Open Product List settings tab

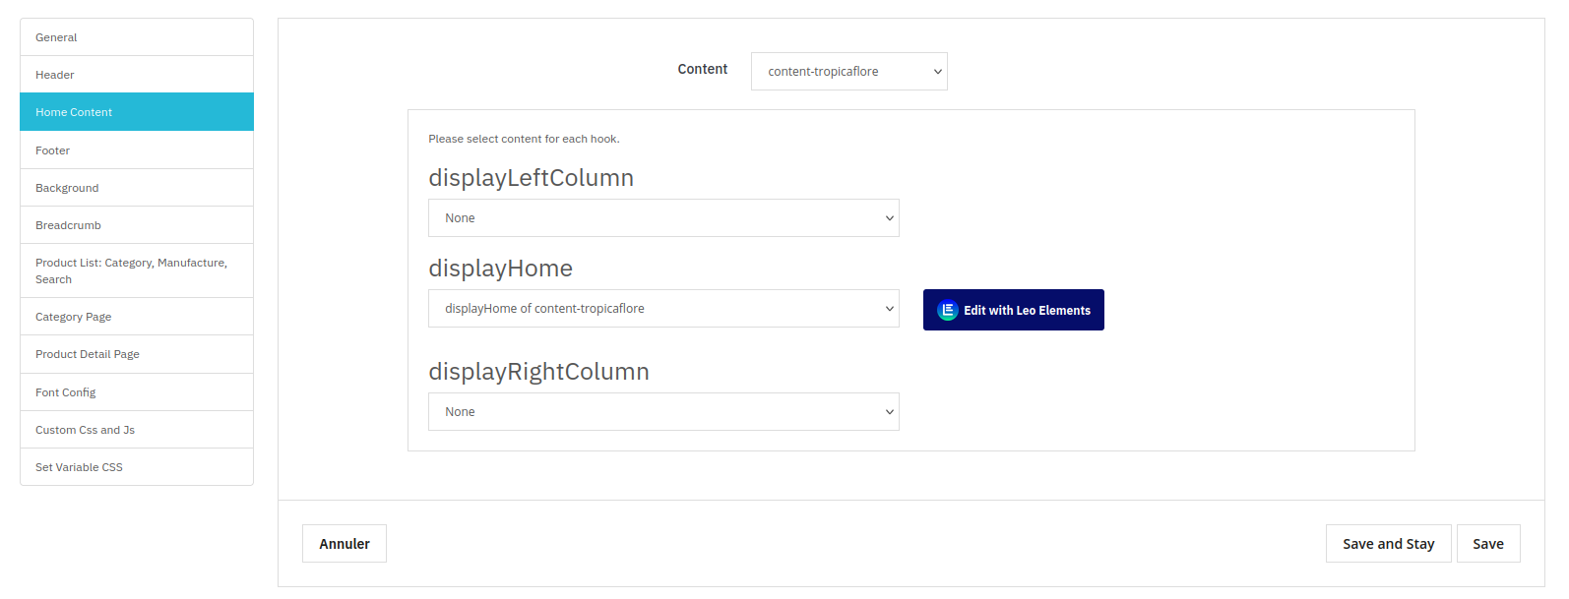coord(137,270)
